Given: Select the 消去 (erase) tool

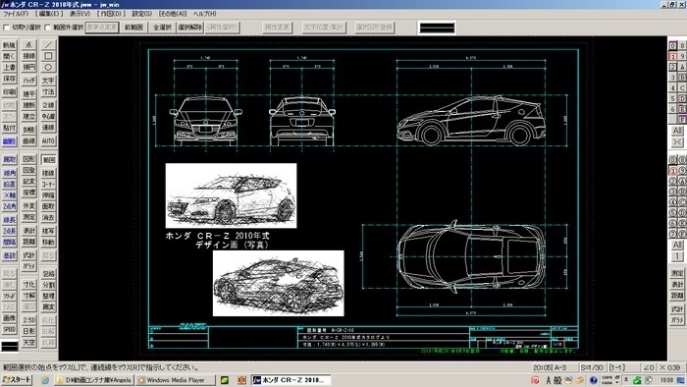Looking at the screenshot, I should point(48,217).
